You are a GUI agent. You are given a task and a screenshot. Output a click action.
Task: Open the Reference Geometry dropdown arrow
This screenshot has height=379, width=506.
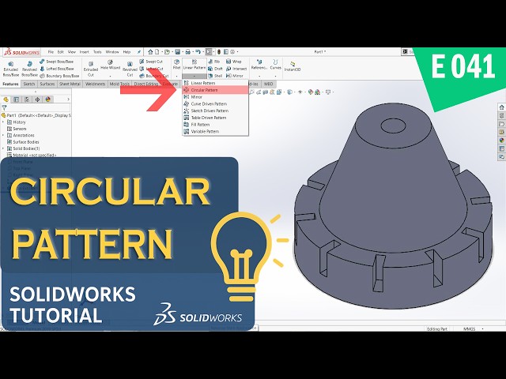[x=259, y=76]
